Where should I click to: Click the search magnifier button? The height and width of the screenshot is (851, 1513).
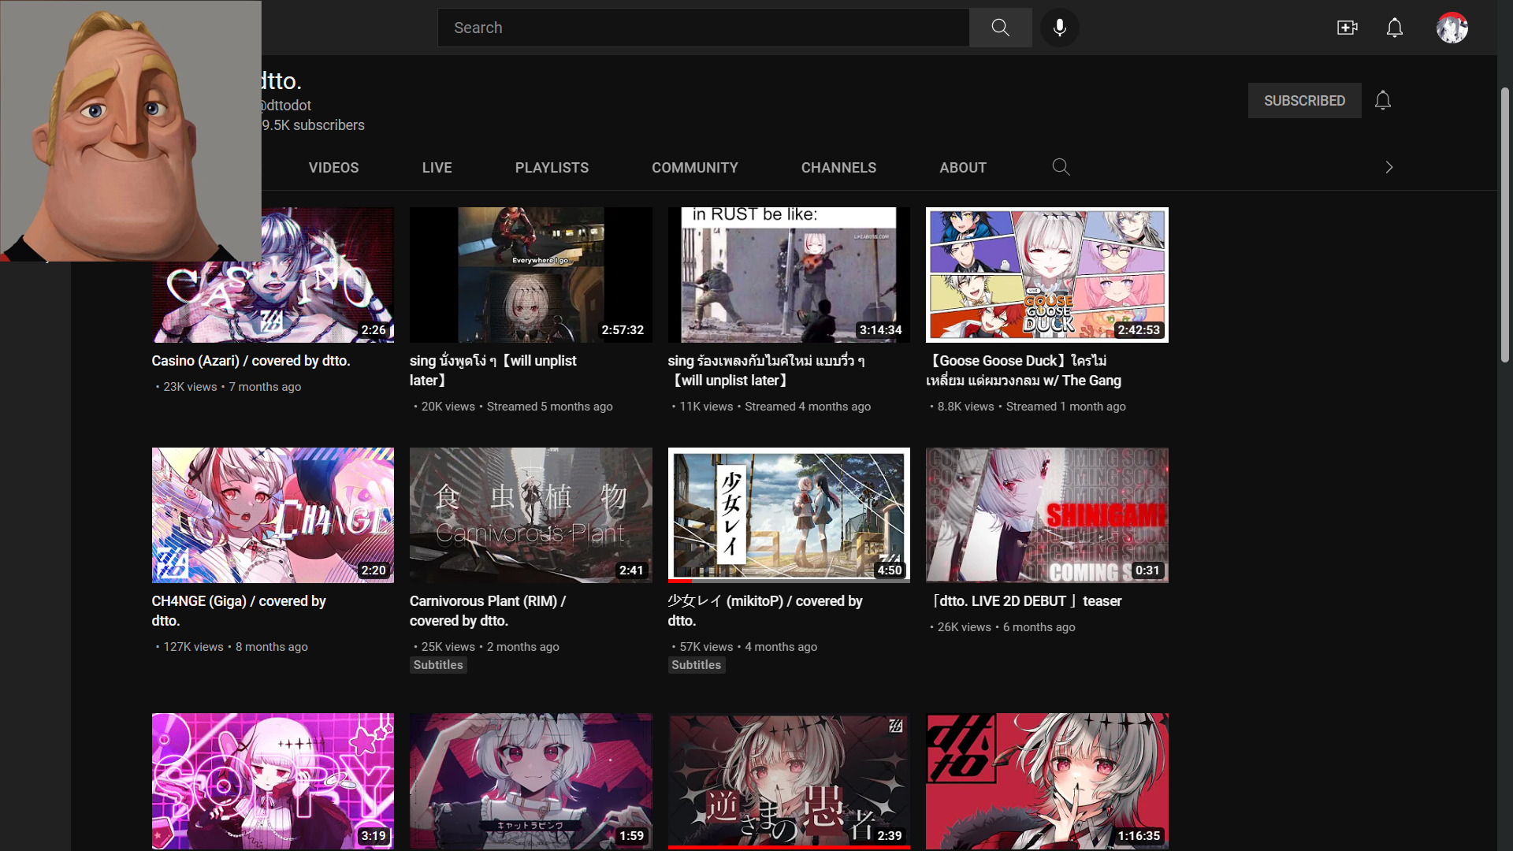point(1000,28)
